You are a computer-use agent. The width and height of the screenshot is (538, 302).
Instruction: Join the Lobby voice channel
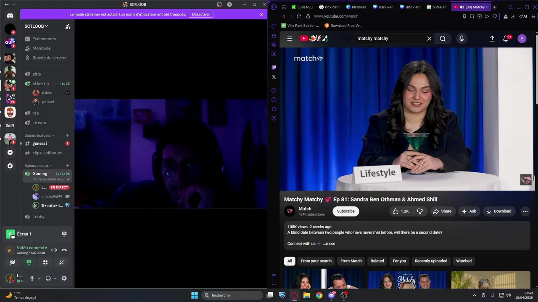click(x=47, y=216)
